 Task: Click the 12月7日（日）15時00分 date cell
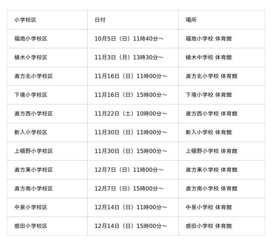(x=129, y=189)
